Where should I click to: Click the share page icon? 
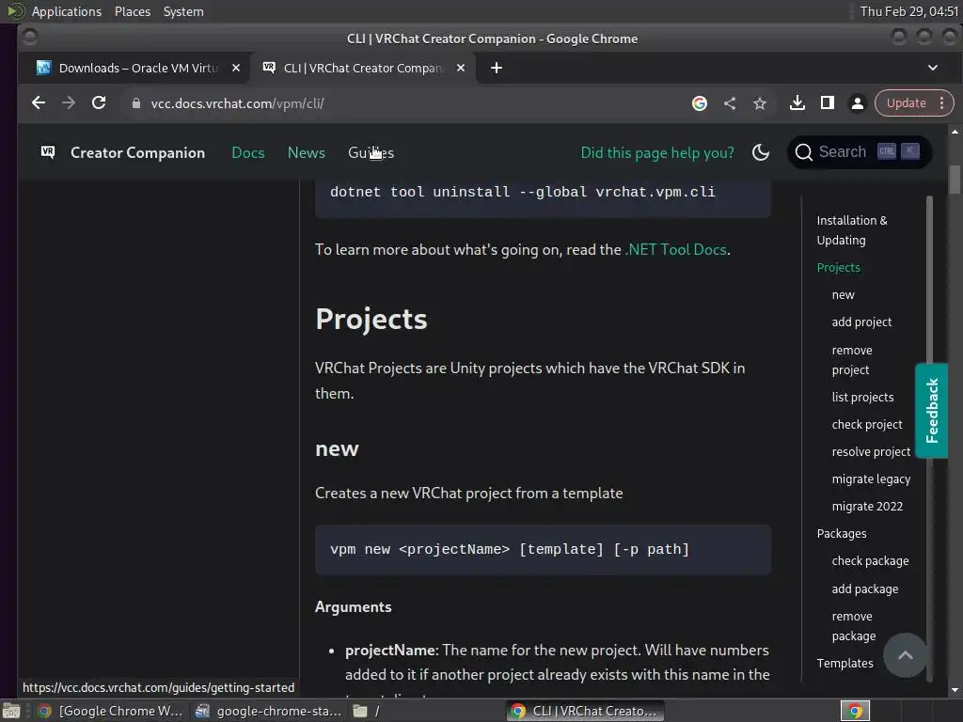pyautogui.click(x=730, y=103)
